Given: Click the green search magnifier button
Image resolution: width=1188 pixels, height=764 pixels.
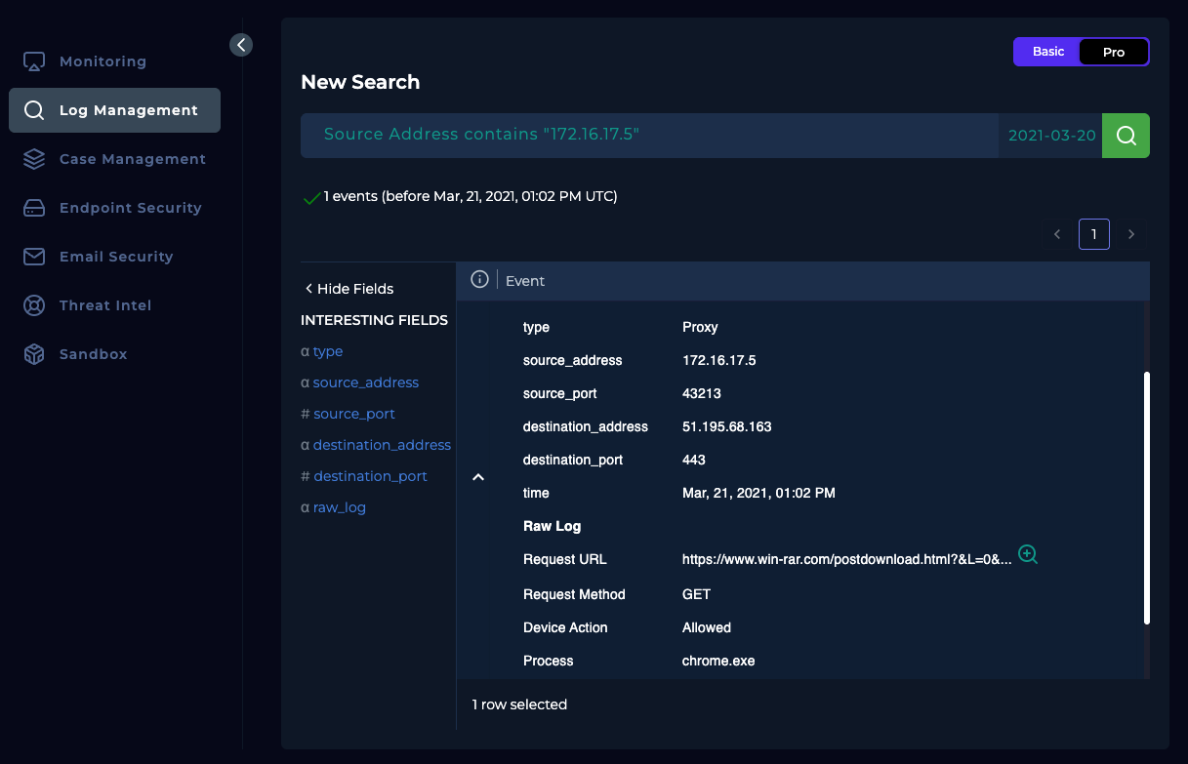Looking at the screenshot, I should tap(1126, 136).
